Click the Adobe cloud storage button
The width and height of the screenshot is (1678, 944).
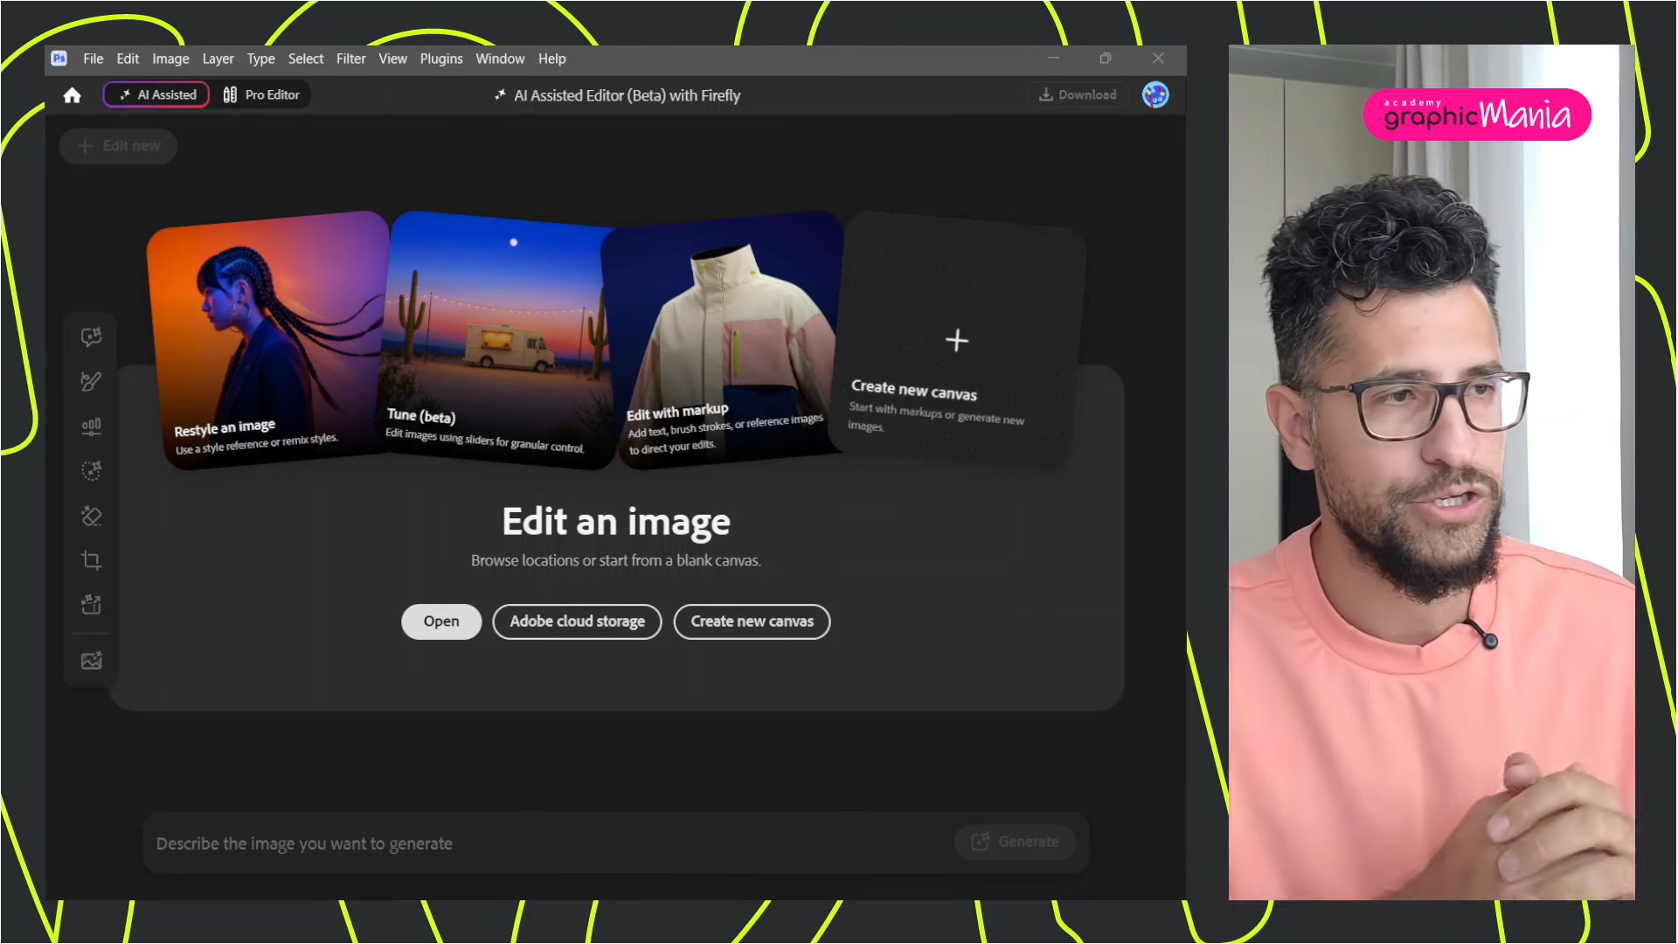[x=577, y=621]
